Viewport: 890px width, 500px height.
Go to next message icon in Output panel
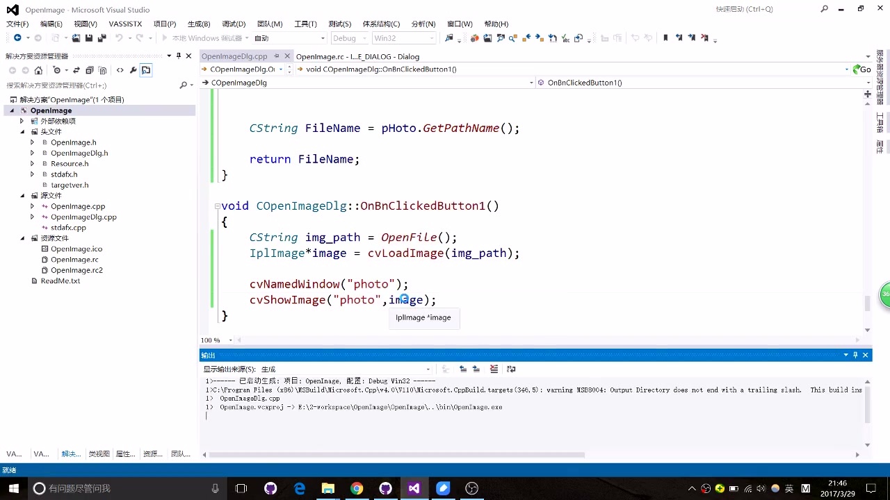(x=476, y=369)
